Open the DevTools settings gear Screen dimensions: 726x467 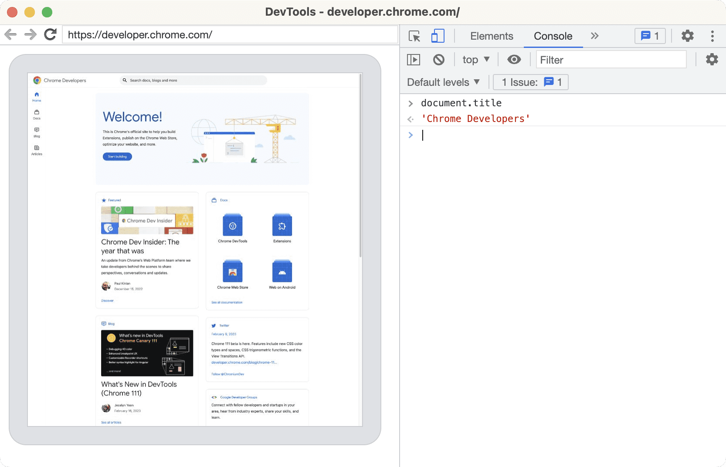tap(687, 36)
